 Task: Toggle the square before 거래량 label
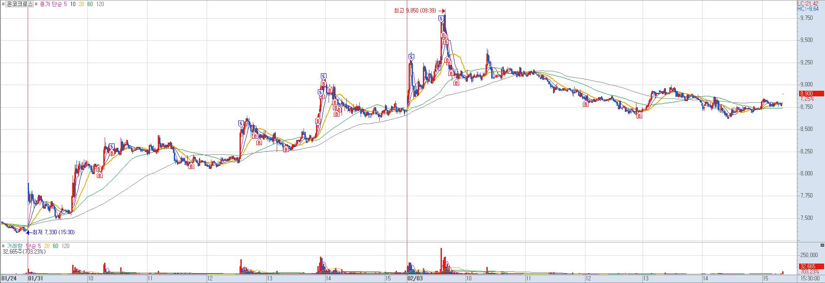3,246
